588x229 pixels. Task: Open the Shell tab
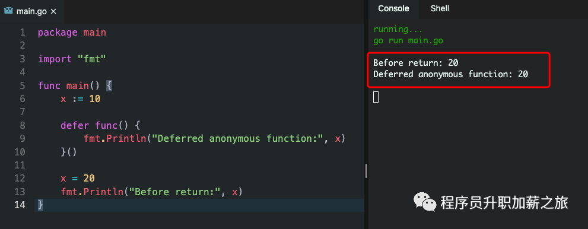pos(440,8)
